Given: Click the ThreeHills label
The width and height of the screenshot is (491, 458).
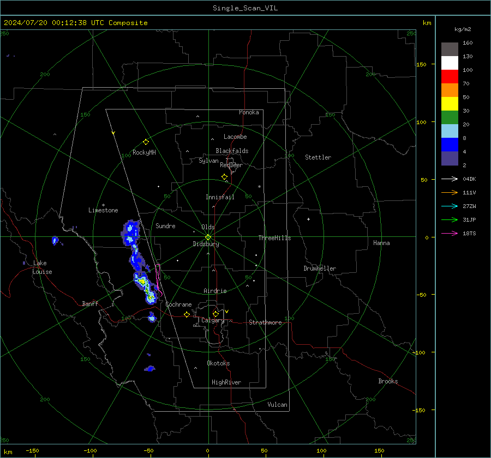Looking at the screenshot, I should click(x=274, y=238).
